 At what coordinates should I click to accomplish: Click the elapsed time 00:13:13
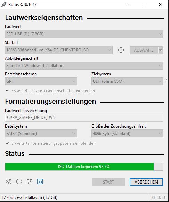click(x=158, y=197)
